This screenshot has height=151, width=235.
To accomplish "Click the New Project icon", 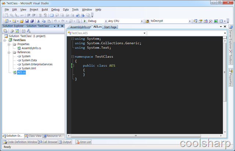I will point(7,21).
